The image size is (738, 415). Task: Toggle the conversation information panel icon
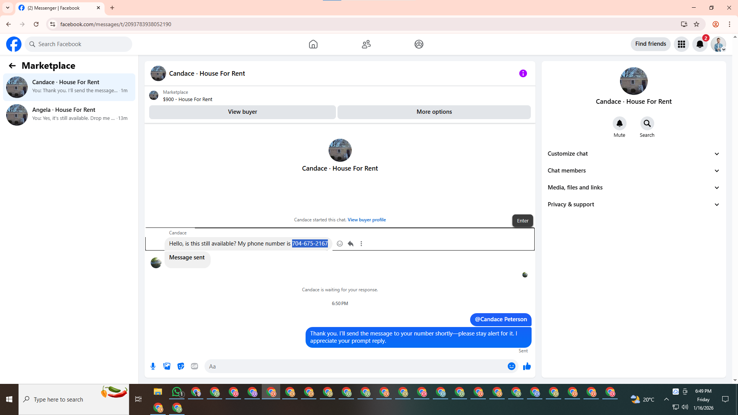point(523,73)
